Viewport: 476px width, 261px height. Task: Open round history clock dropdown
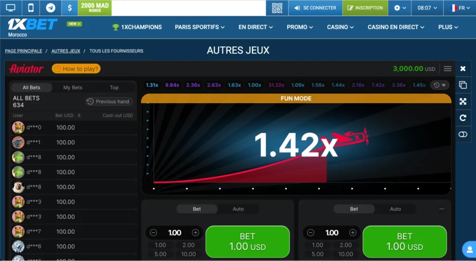coord(440,85)
